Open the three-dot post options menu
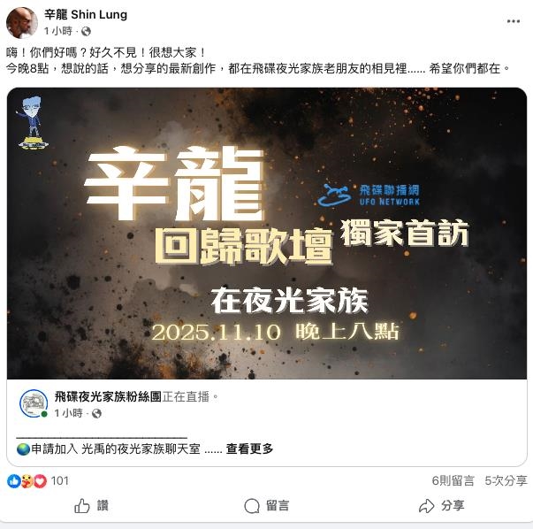 513,21
